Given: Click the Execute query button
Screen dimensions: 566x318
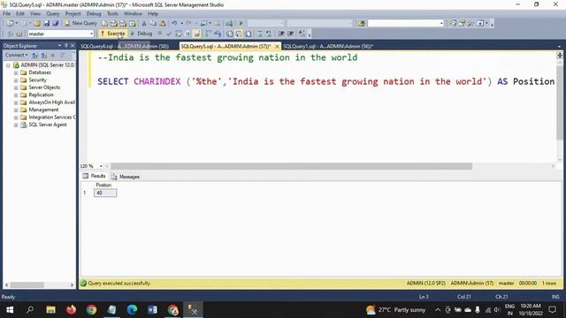Looking at the screenshot, I should [x=112, y=34].
